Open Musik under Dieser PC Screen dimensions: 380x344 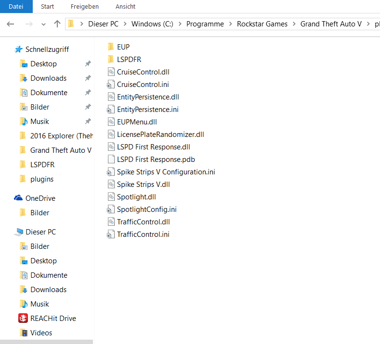pos(39,304)
